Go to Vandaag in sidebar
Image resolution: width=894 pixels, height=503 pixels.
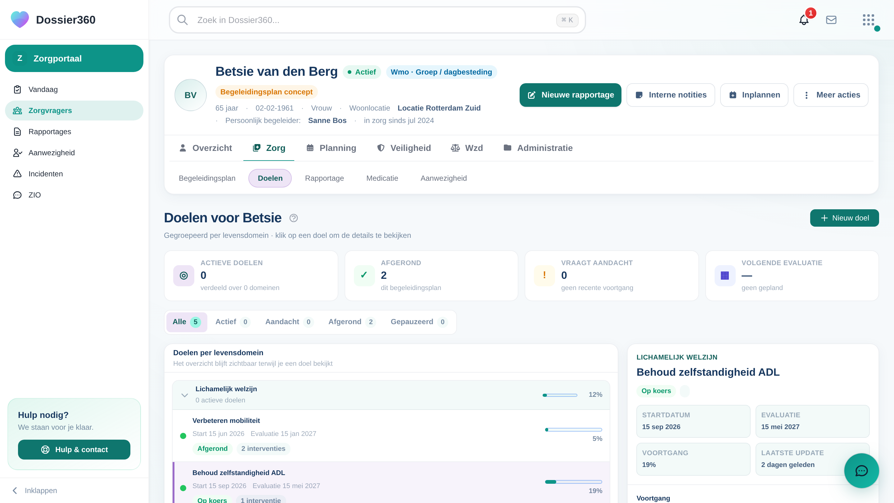pos(74,89)
